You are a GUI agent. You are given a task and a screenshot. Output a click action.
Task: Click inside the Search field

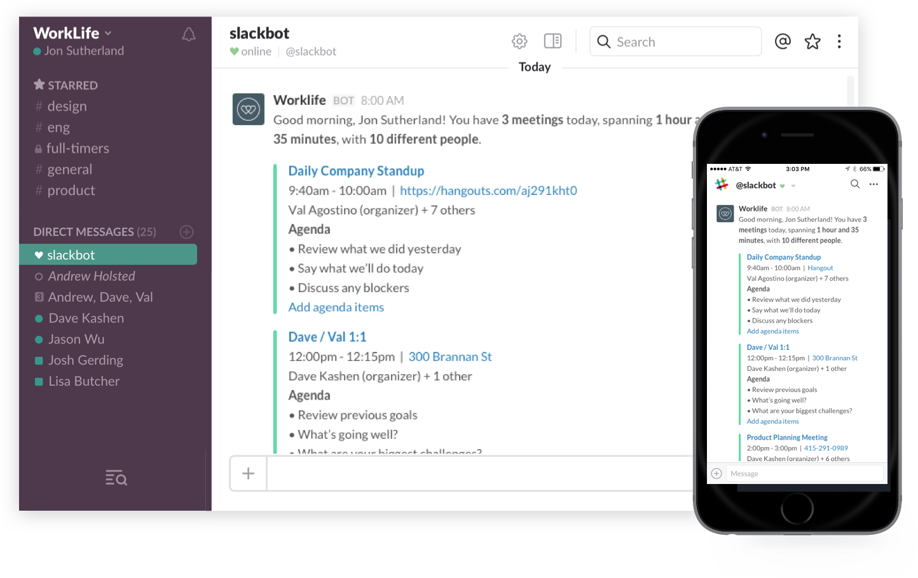(x=675, y=41)
